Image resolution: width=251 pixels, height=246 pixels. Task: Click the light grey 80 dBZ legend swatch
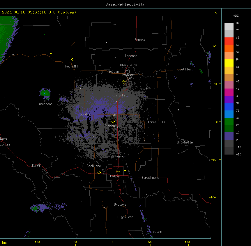coord(229,27)
